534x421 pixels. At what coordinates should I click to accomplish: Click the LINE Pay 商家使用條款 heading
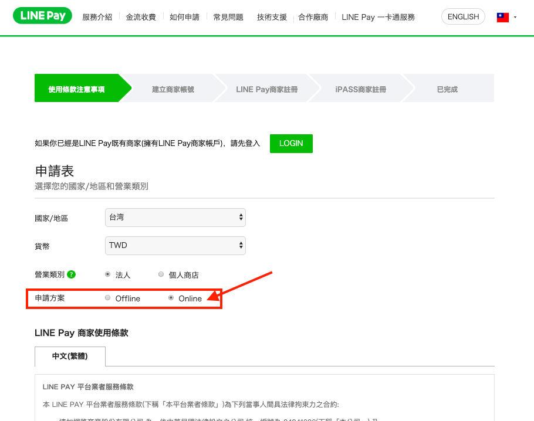click(82, 333)
